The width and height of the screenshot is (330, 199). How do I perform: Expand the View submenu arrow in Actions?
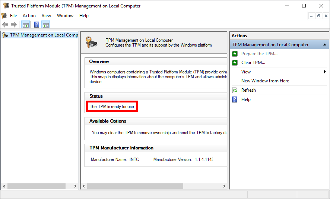(x=325, y=72)
